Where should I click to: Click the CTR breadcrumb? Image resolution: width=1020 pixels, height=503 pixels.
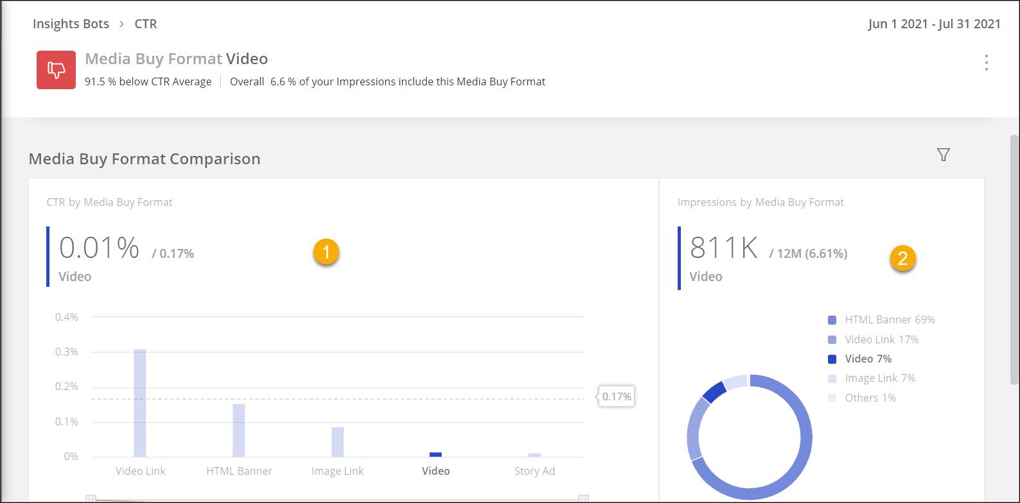[146, 24]
